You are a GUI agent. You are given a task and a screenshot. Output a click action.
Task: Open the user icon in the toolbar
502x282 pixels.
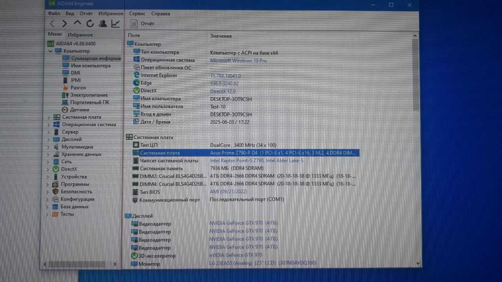[x=103, y=24]
